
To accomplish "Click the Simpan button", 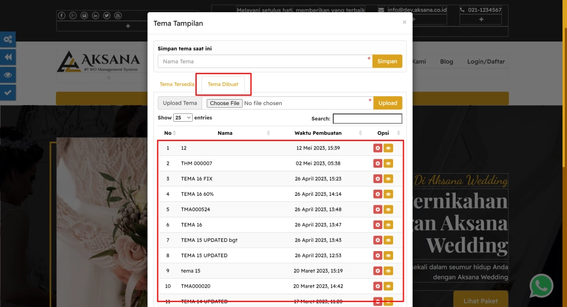I will [387, 61].
